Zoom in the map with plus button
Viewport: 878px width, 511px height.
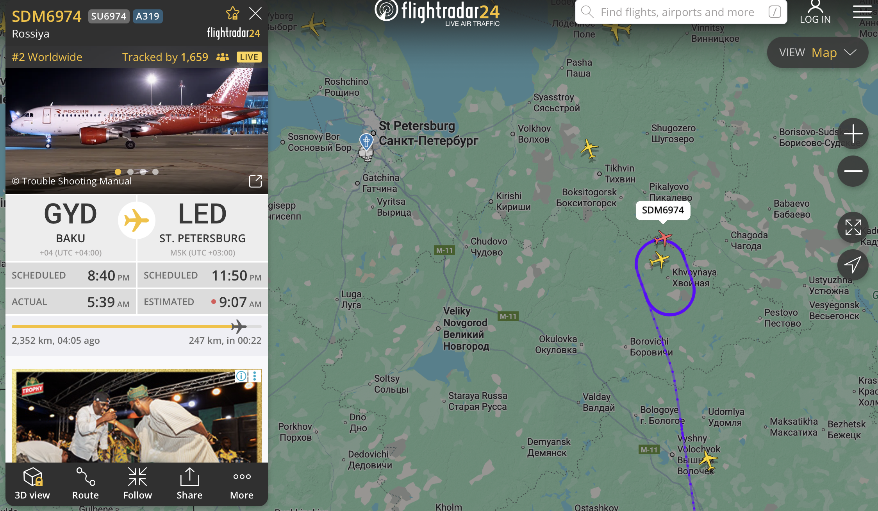click(853, 134)
